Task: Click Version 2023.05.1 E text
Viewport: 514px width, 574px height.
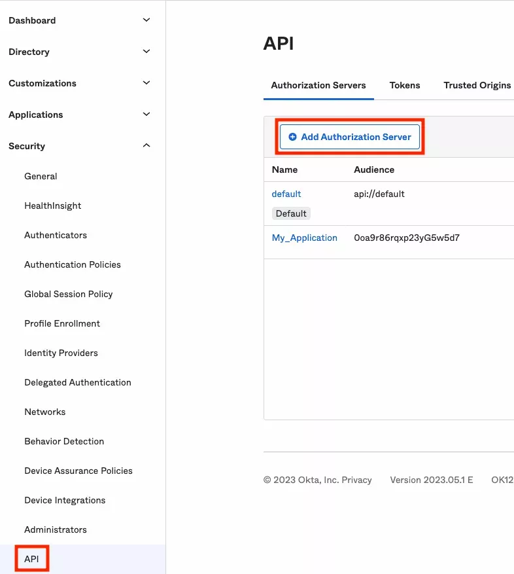Action: point(432,480)
